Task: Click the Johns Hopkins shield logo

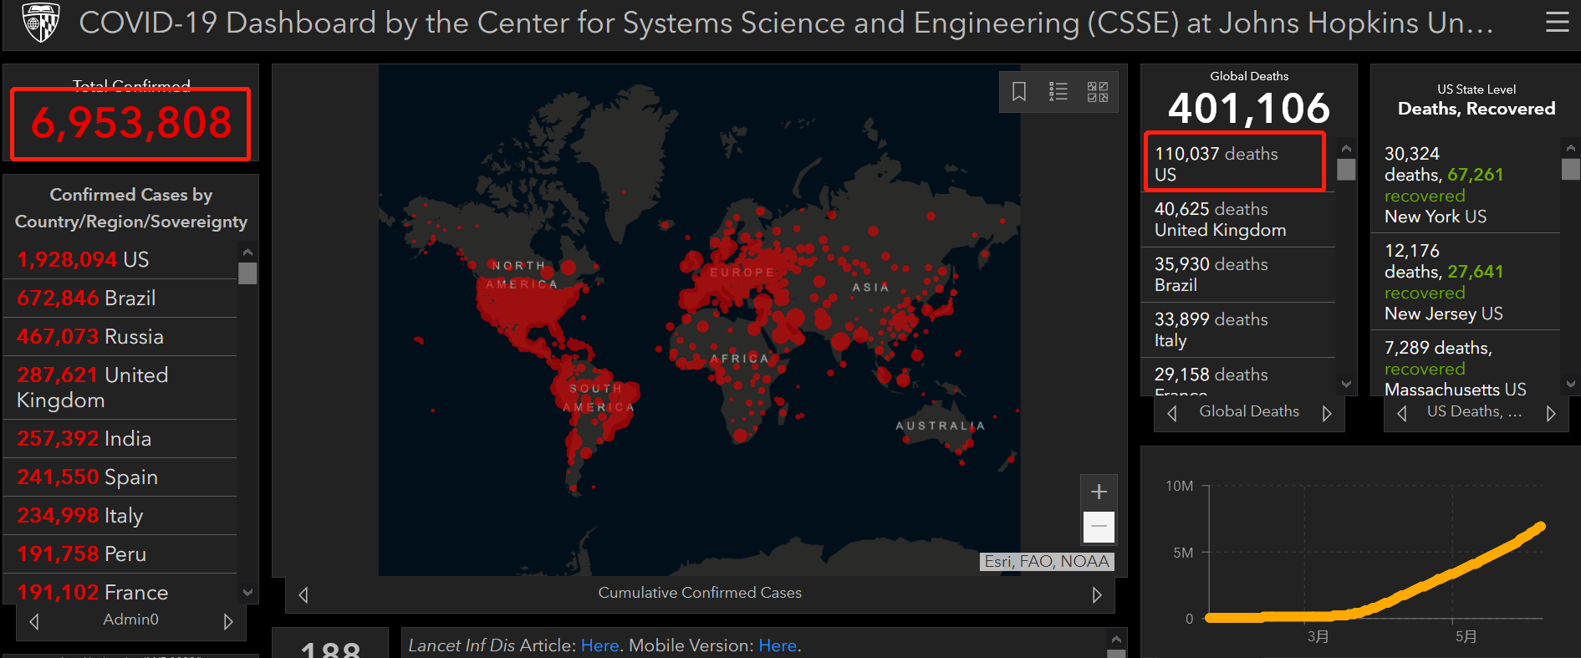Action: tap(40, 23)
